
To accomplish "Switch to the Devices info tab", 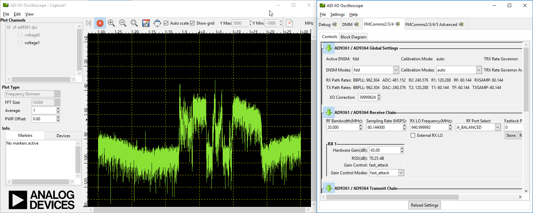I will 63,136.
